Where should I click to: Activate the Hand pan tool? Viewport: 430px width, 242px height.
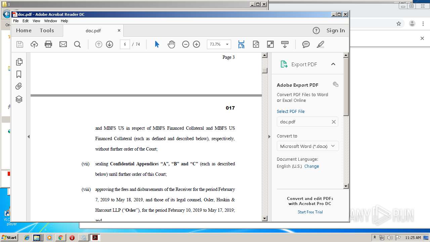[171, 44]
